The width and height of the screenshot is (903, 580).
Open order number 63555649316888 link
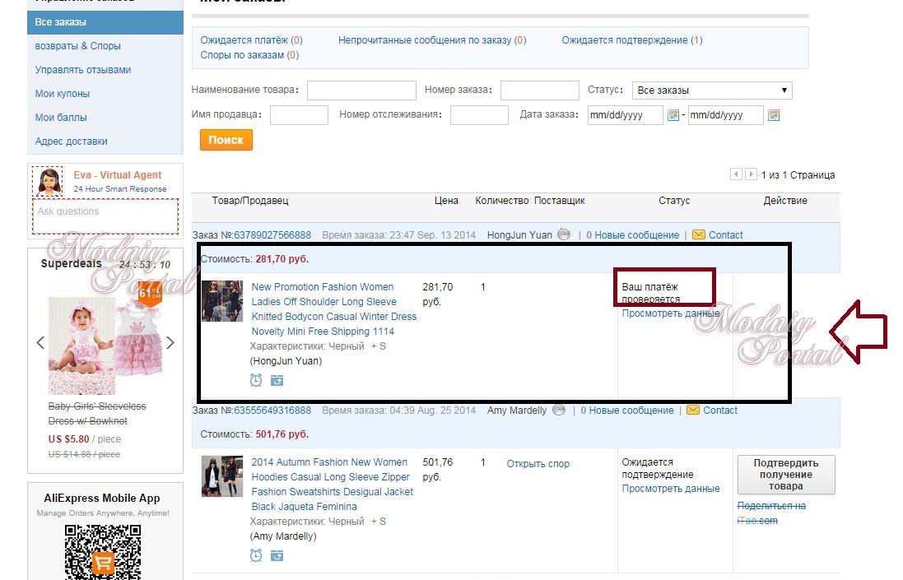[x=272, y=411]
